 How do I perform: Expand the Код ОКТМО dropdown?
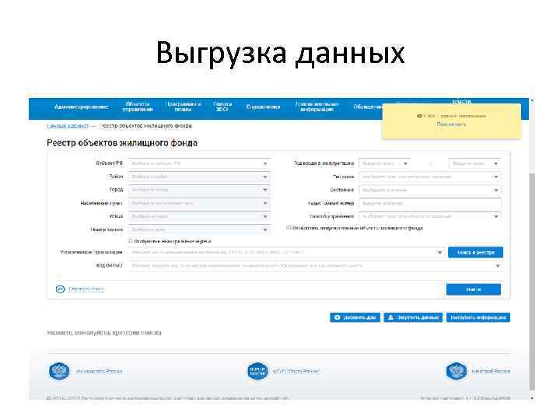point(315,265)
